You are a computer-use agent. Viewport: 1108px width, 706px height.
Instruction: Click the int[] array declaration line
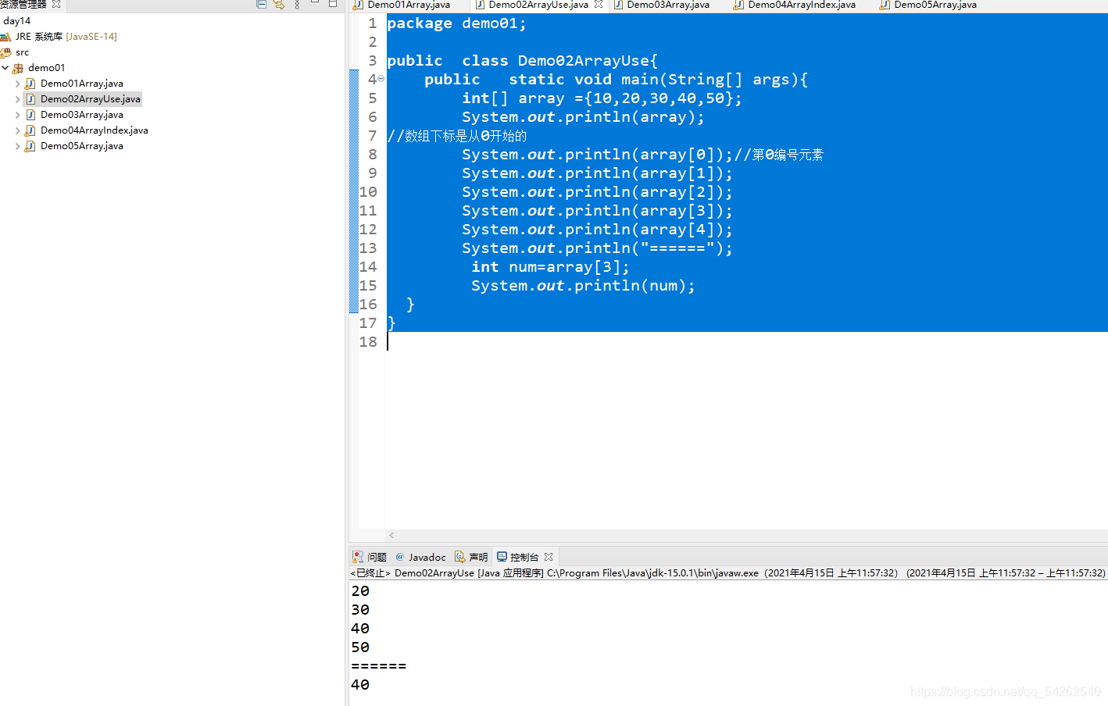point(602,98)
